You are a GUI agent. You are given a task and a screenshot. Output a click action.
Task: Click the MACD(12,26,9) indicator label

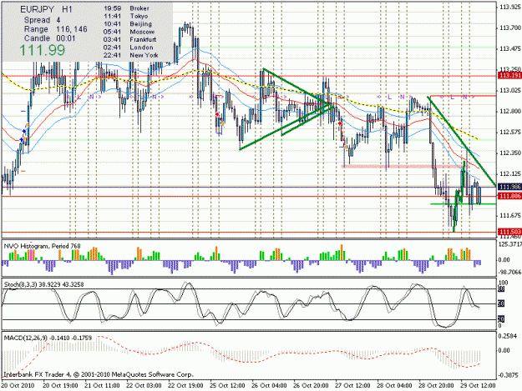click(48, 338)
